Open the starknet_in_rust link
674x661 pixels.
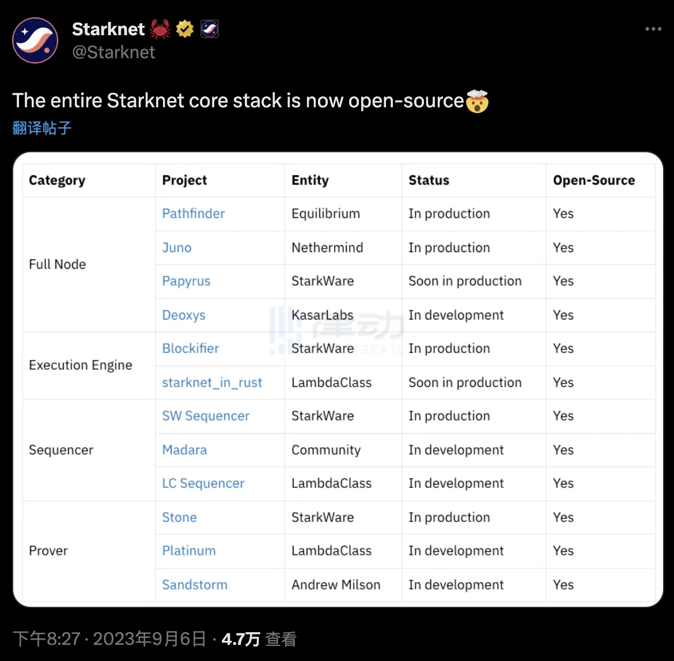coord(212,382)
